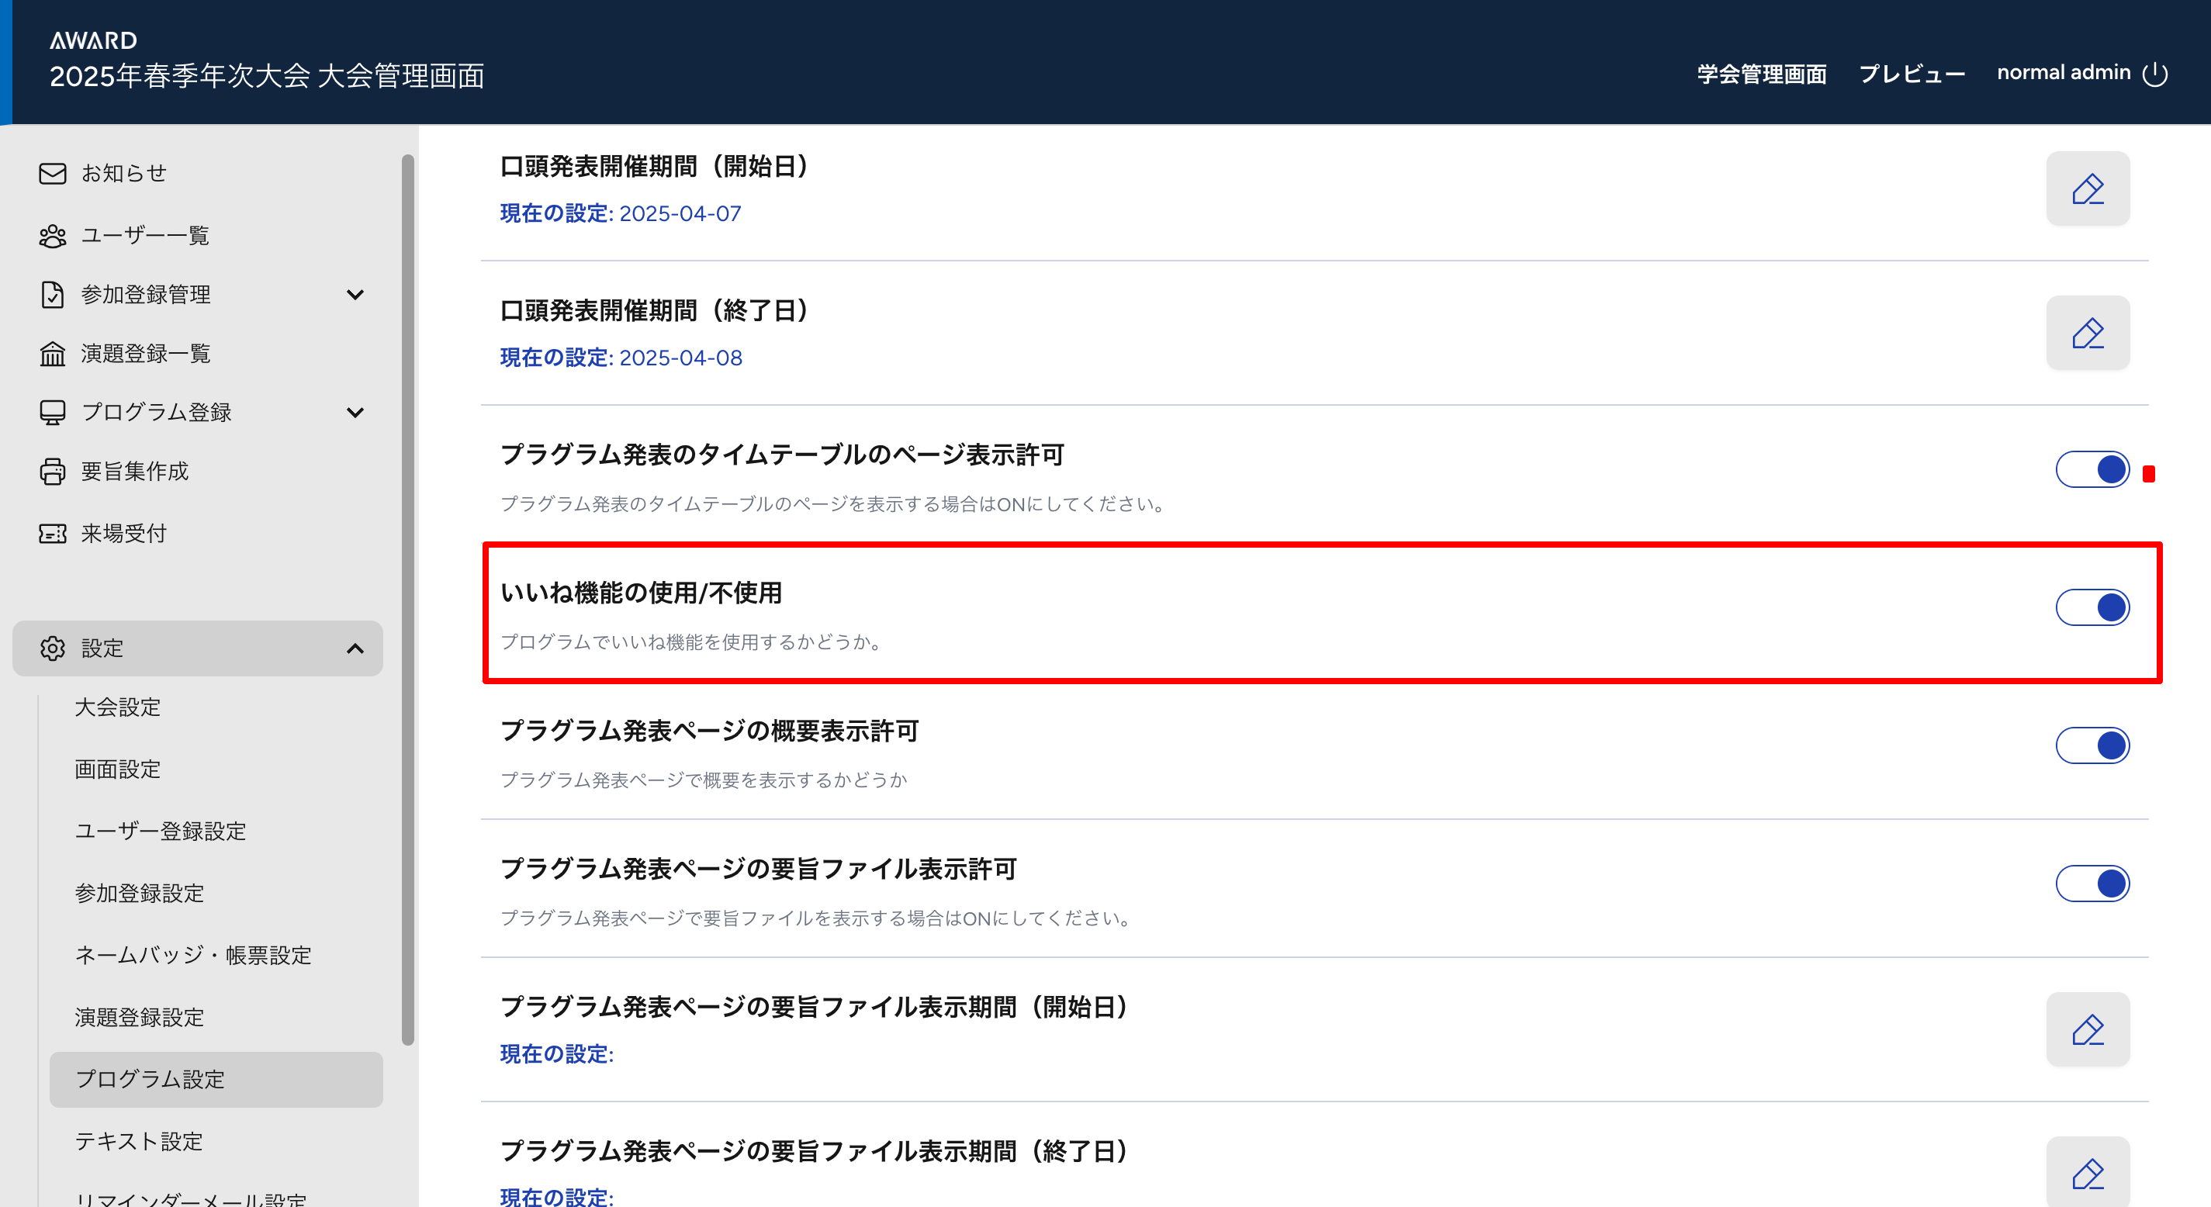Click the users icon beside ユーザー一覧
The image size is (2211, 1207).
coord(52,236)
